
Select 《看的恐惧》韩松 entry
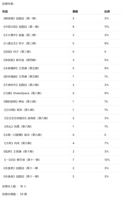pos(20,101)
